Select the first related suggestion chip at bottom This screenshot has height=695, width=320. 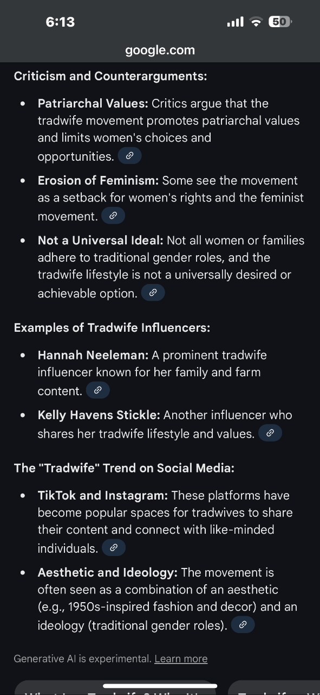click(115, 688)
